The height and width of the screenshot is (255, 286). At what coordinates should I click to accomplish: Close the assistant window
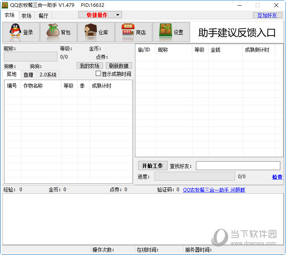[276, 5]
